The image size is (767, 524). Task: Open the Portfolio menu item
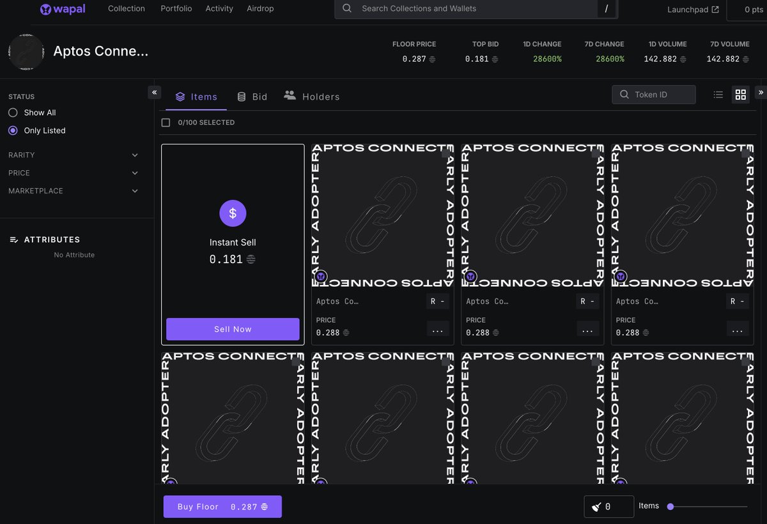(176, 8)
